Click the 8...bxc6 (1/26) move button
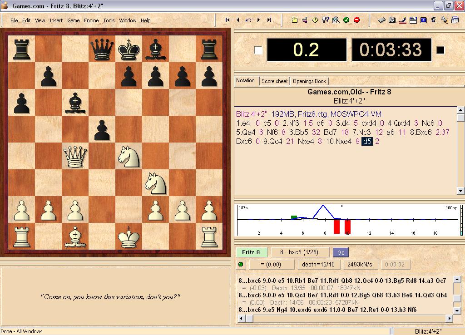The image size is (465, 335). [x=300, y=252]
